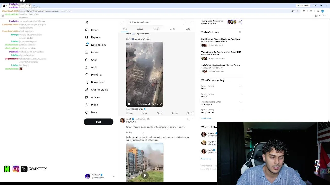Switch to the Top tab
Screen dimensions: 330x185
click(125, 29)
